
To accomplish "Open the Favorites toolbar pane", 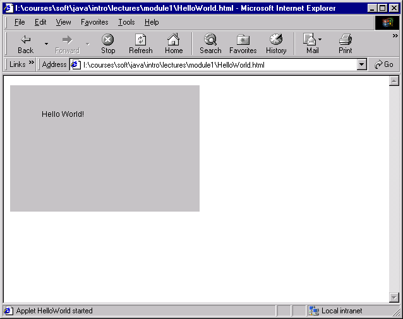I will (243, 44).
